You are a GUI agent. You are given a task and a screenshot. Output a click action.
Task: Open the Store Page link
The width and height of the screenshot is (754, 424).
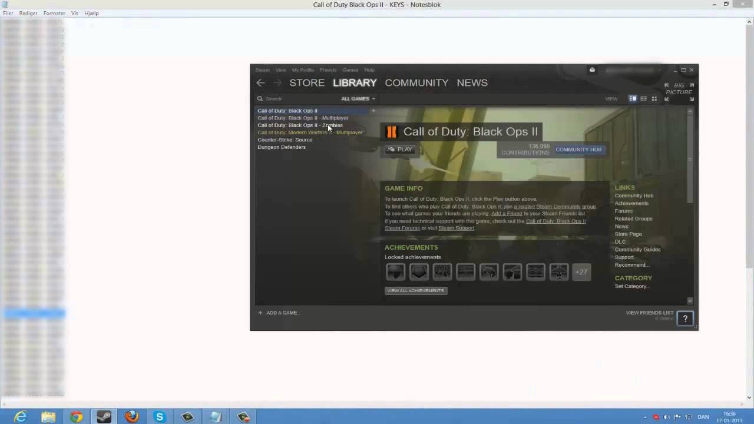tap(629, 234)
